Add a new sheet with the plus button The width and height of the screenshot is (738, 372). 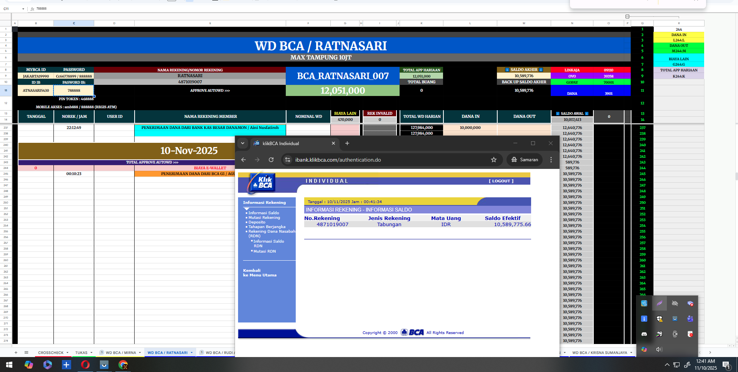click(16, 352)
